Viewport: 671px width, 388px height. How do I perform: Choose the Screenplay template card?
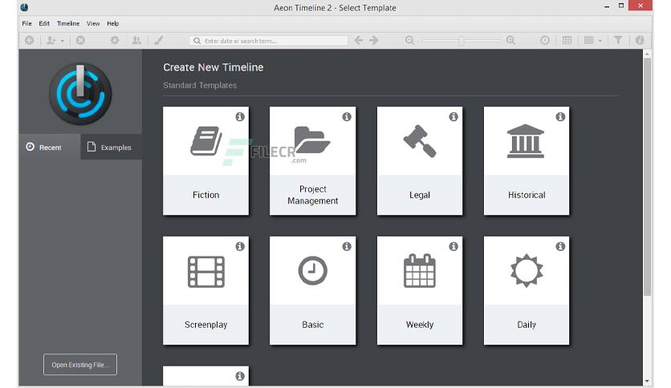205,290
